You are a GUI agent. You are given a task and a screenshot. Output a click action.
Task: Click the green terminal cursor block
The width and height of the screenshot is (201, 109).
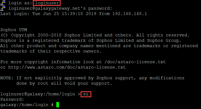[58, 105]
